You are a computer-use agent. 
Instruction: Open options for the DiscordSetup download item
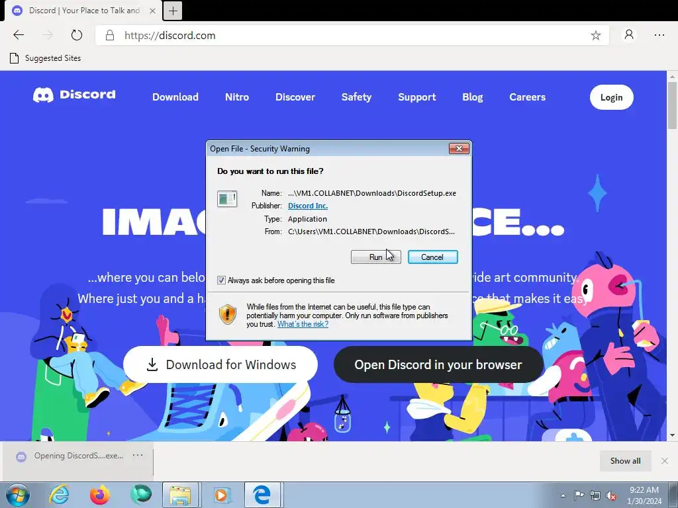point(138,455)
